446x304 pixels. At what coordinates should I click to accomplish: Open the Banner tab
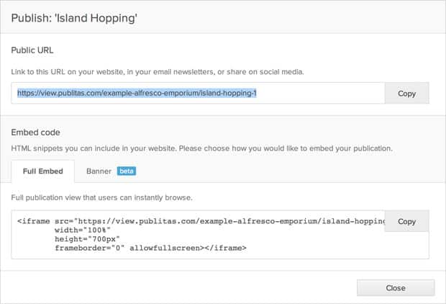tap(99, 171)
